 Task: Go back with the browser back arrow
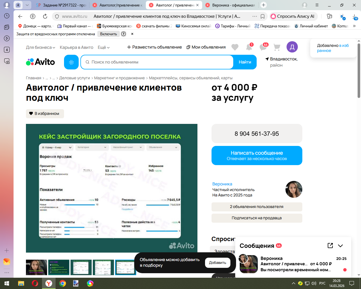click(20, 16)
